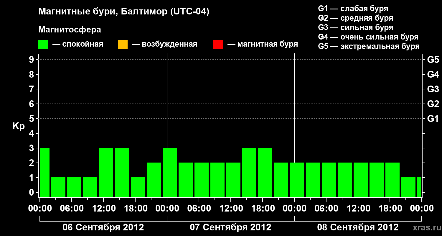Click the 18:00 time label for 06 Сентября
The width and height of the screenshot is (442, 236).
tap(135, 209)
